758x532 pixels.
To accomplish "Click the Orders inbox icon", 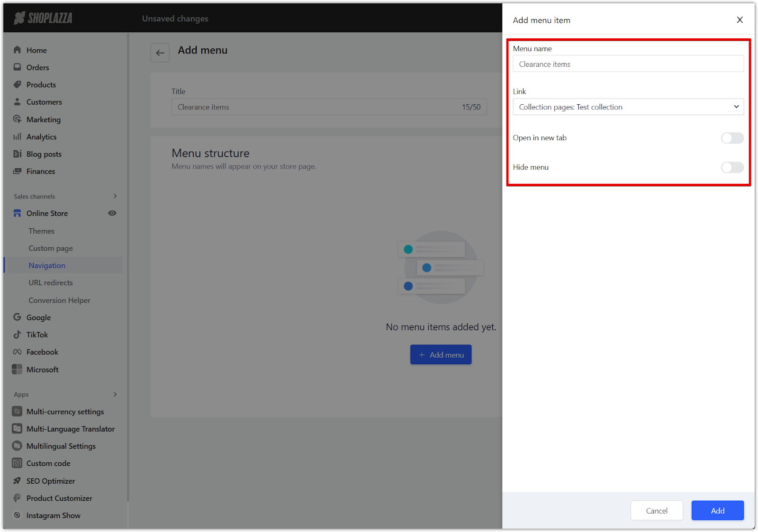I will [x=18, y=67].
